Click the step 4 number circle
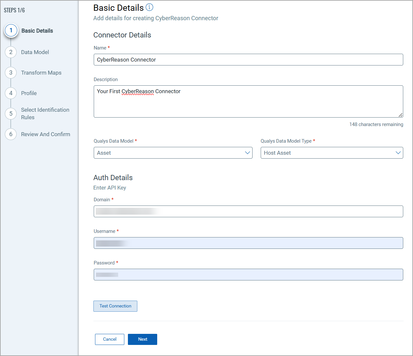 [x=11, y=93]
